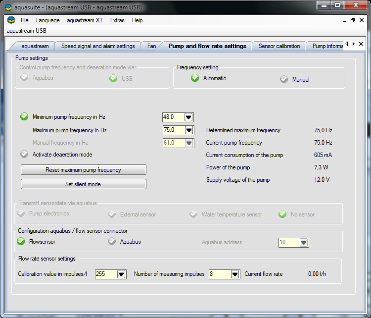
Task: Click the 605 mA consumption value
Action: coord(323,155)
